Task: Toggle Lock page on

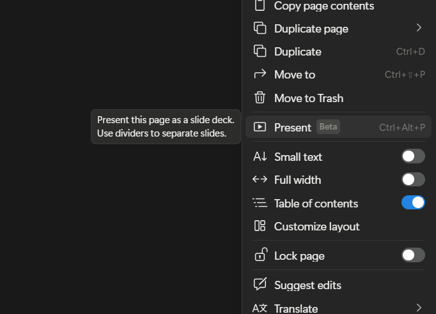Action: pyautogui.click(x=413, y=255)
